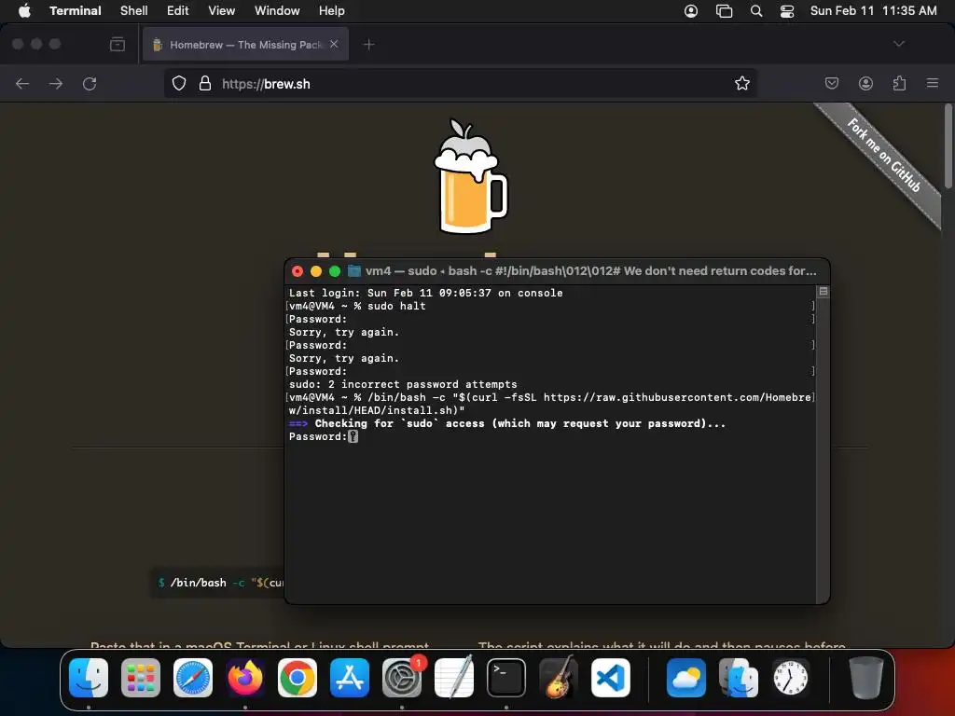Click "sudo: 2 incorrect password attempts" line
The height and width of the screenshot is (716, 955).
(x=403, y=384)
